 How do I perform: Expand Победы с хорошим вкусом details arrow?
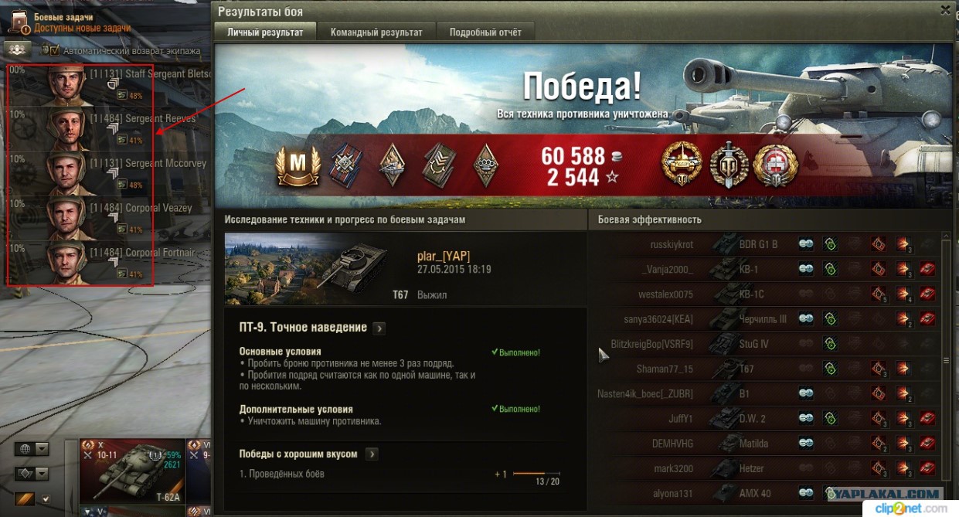click(371, 454)
